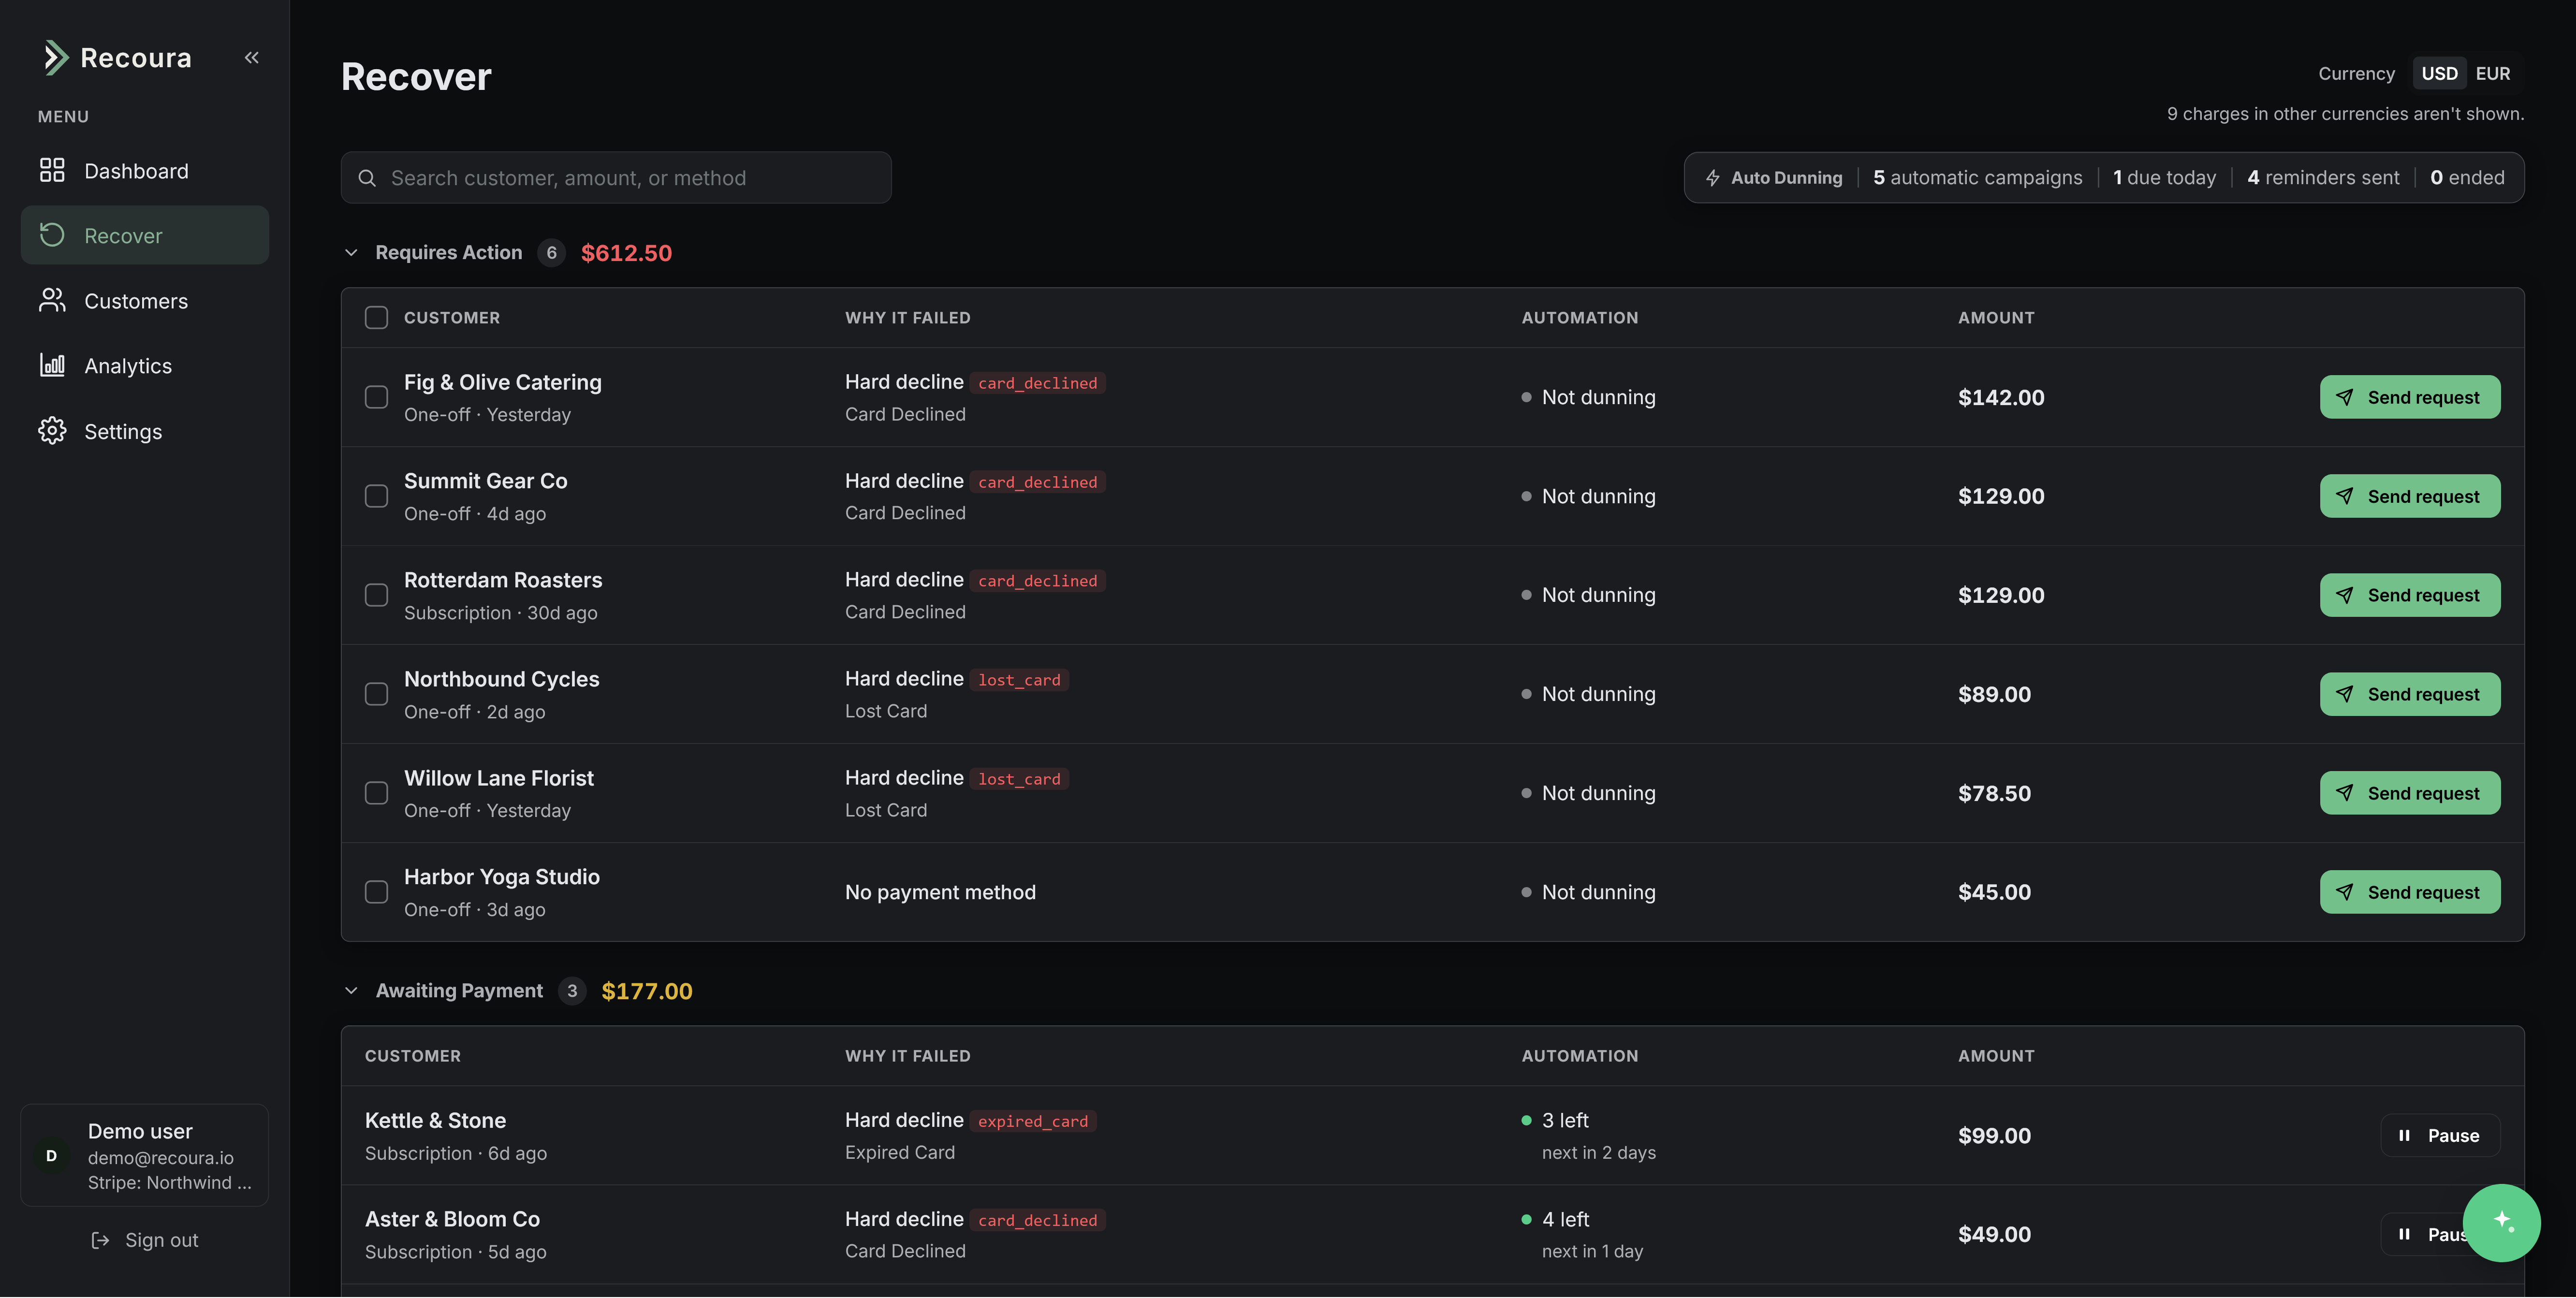Click pause icon in Kettle & Stone row
Viewport: 2576px width, 1298px height.
2404,1135
